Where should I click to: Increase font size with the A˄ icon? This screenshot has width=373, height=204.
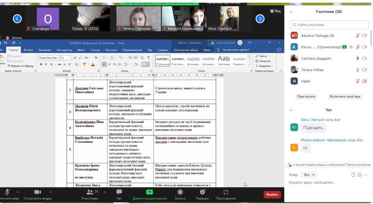[x=75, y=58]
